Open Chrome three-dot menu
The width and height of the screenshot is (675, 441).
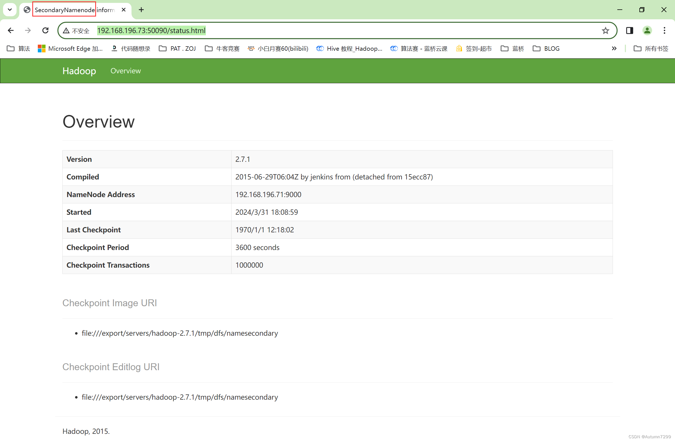pos(664,30)
